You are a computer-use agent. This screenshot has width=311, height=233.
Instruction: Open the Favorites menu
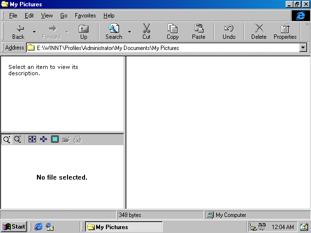[86, 16]
